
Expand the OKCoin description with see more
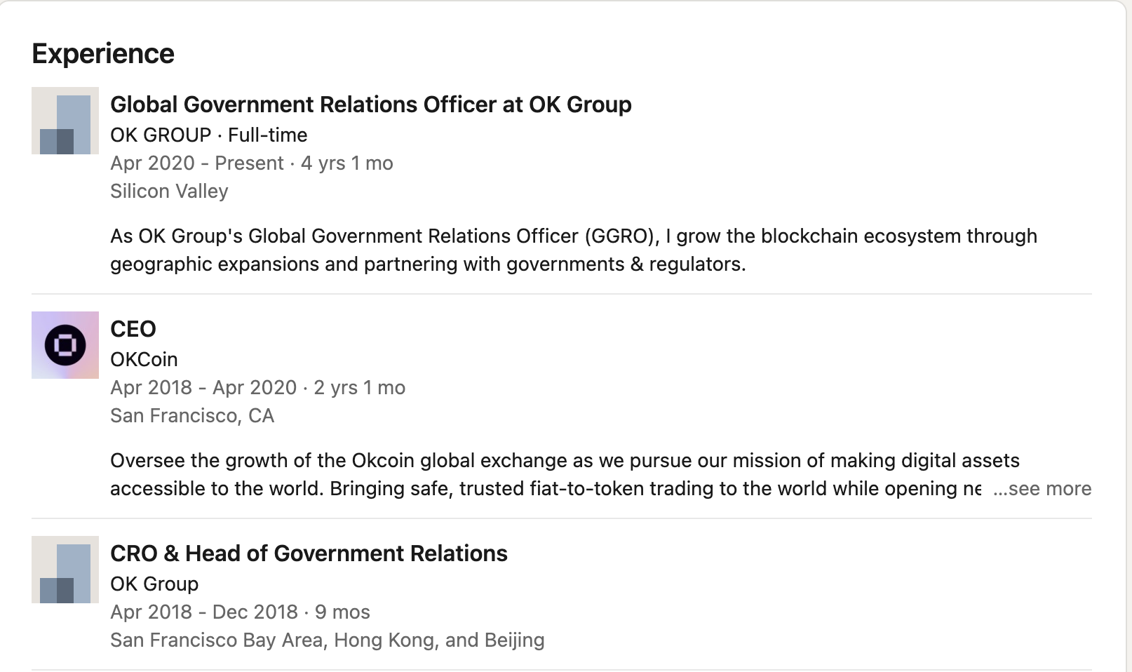[x=1042, y=489]
